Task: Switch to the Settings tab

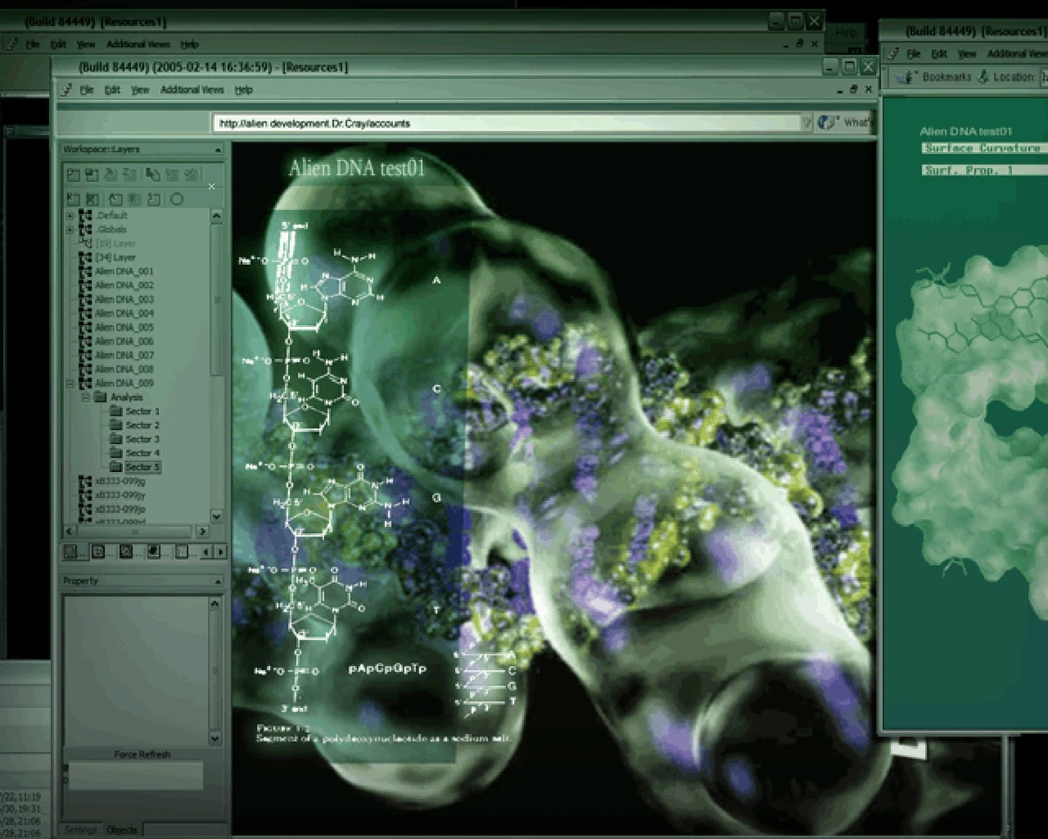Action: click(80, 829)
